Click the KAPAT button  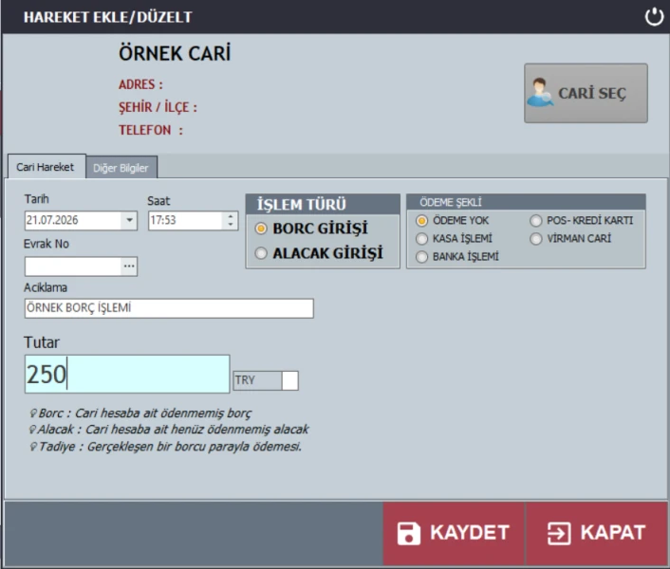click(597, 533)
